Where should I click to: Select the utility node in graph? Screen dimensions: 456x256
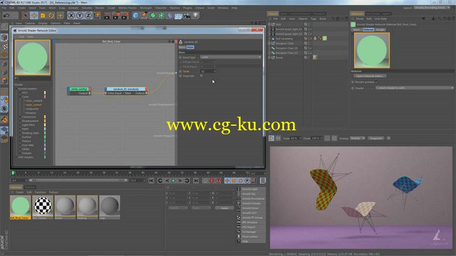tap(79, 91)
